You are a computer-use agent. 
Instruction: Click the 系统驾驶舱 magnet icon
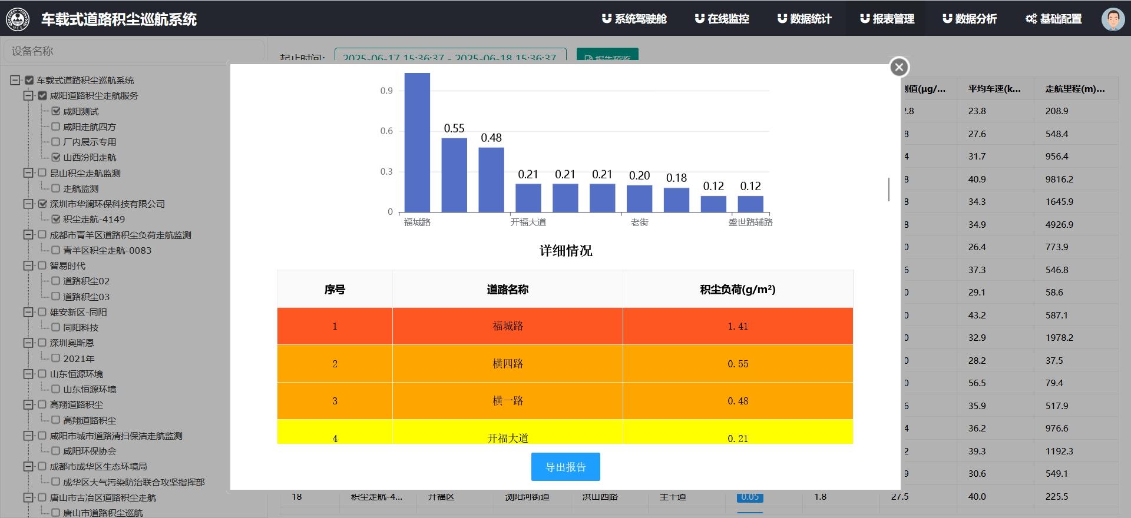(606, 19)
